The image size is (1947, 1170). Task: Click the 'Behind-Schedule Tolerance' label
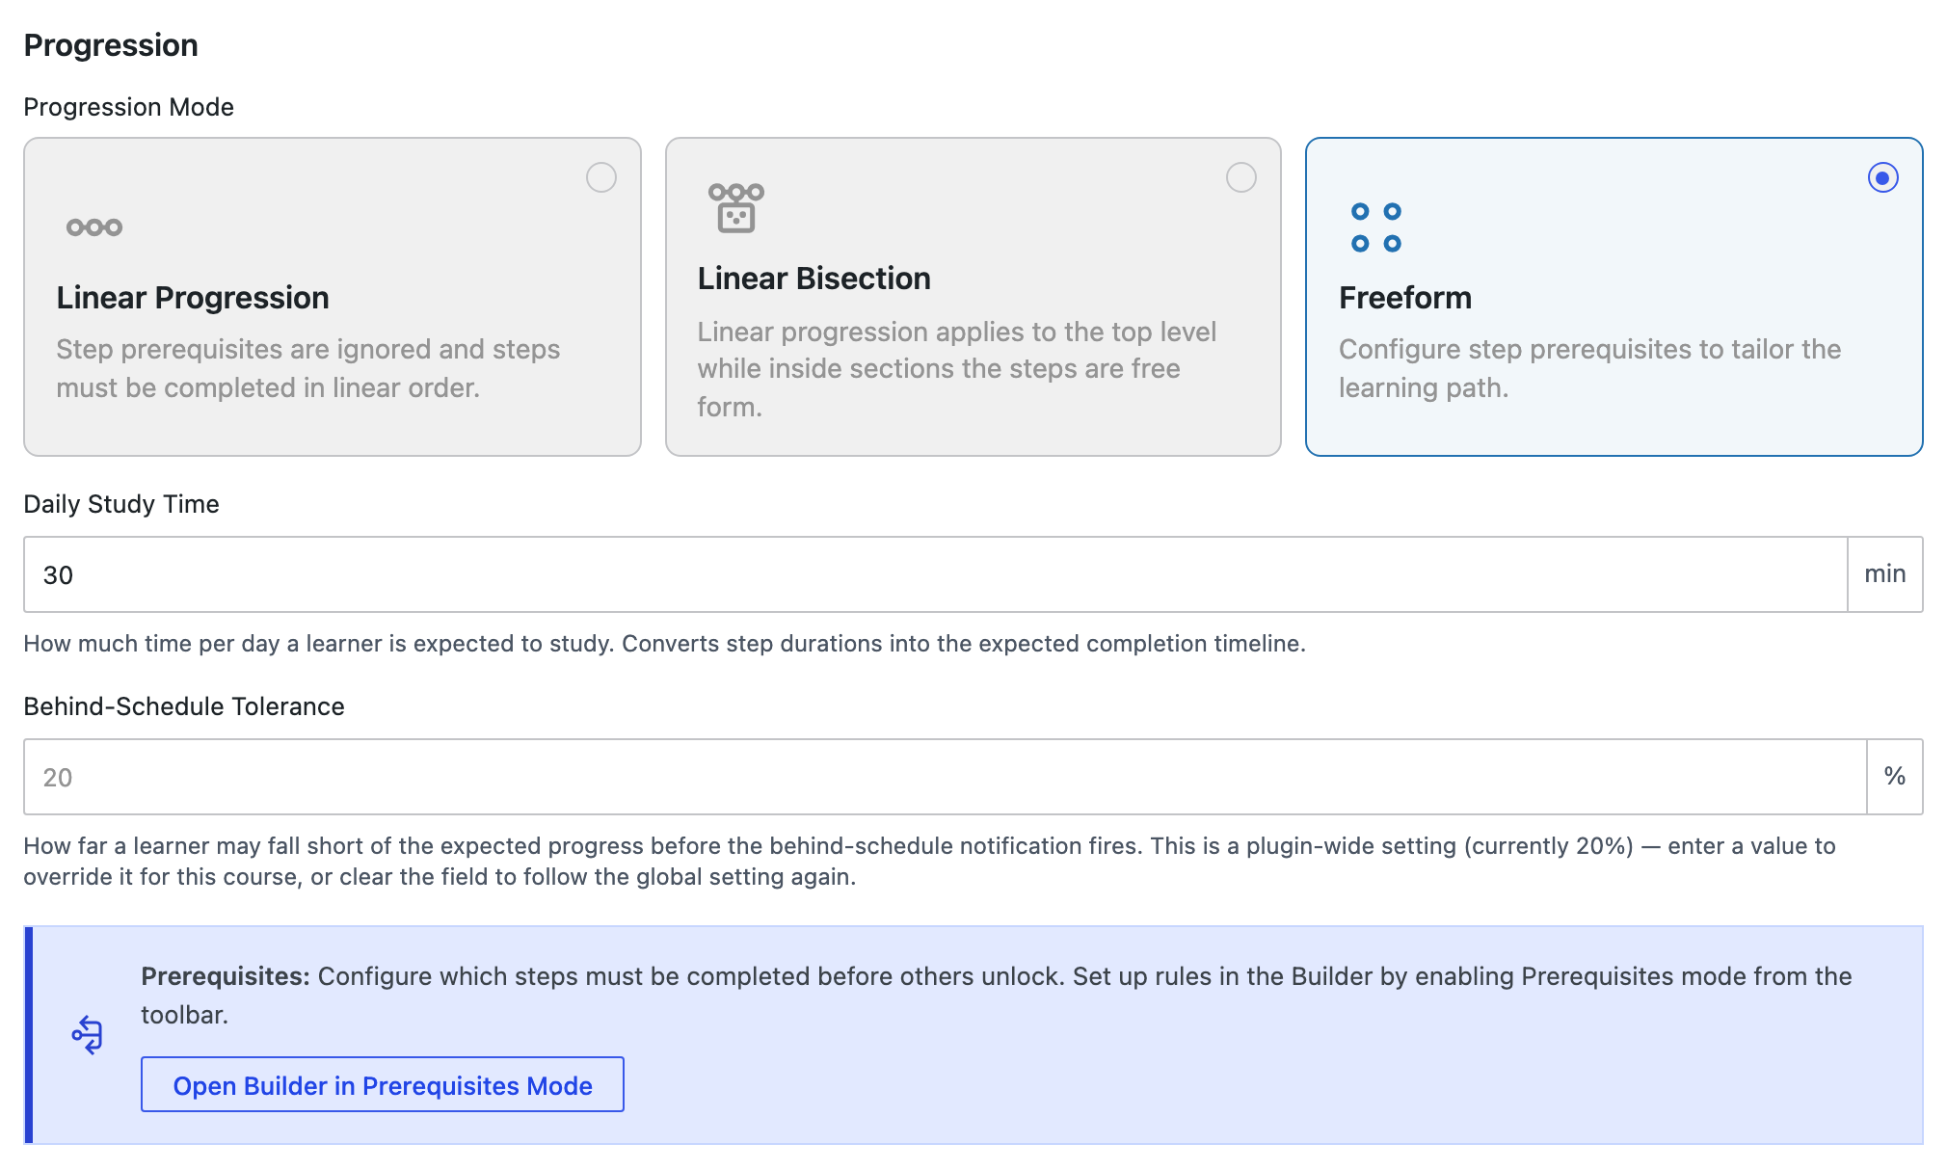click(x=184, y=706)
